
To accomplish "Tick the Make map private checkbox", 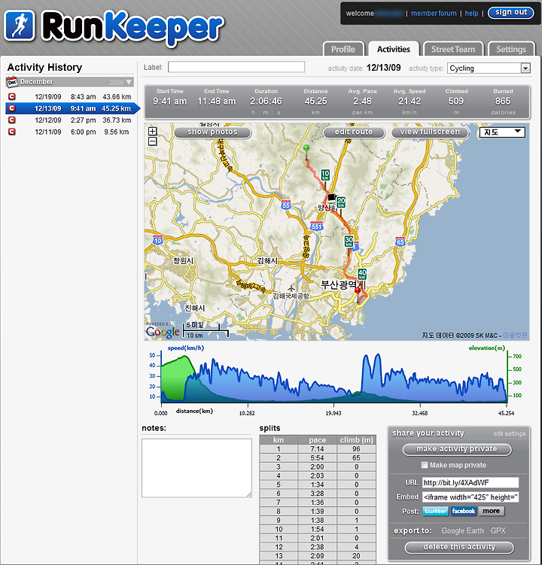I will [425, 465].
